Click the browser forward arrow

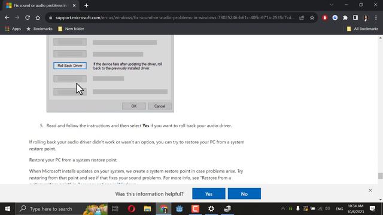click(17, 17)
